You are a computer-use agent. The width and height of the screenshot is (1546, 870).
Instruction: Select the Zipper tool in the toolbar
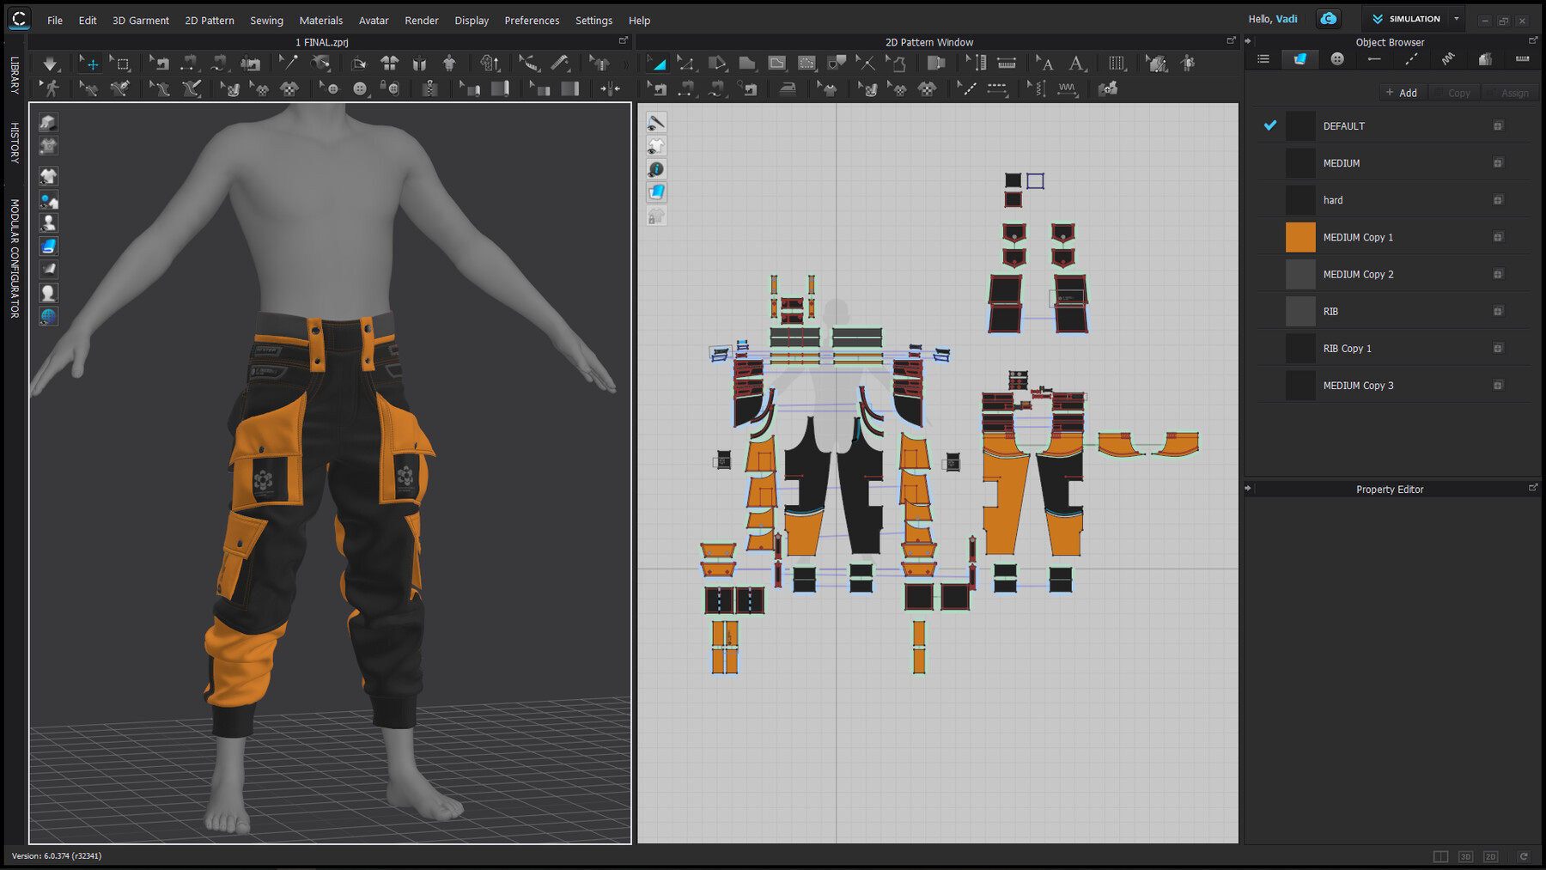tap(429, 88)
